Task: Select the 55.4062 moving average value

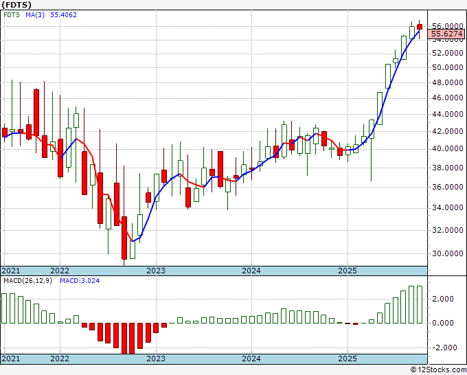Action: (x=63, y=14)
